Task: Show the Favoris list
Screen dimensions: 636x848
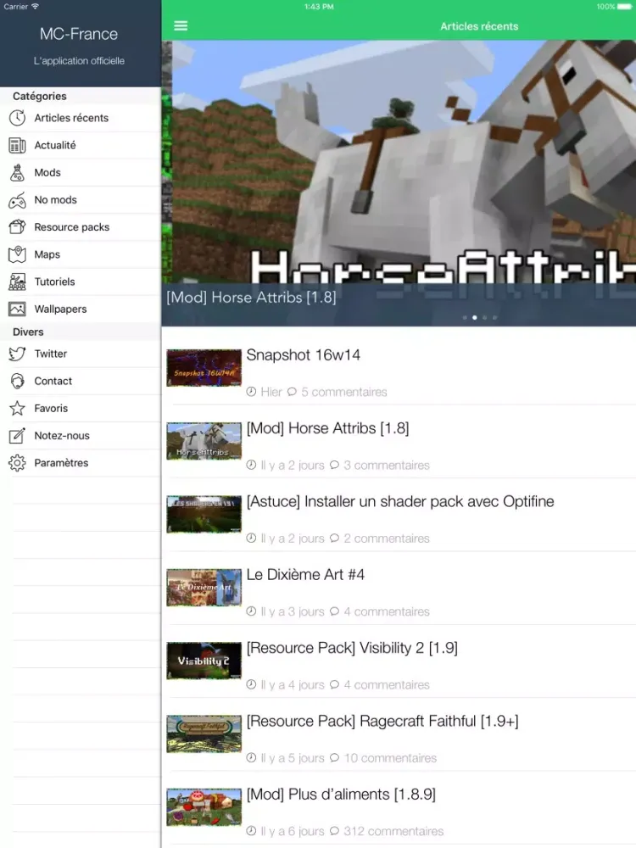Action: [x=51, y=409]
